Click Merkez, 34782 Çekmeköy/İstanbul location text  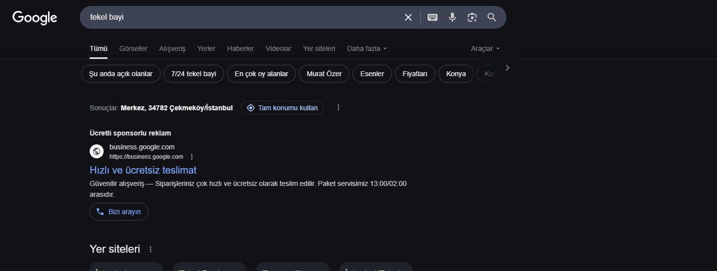point(177,108)
